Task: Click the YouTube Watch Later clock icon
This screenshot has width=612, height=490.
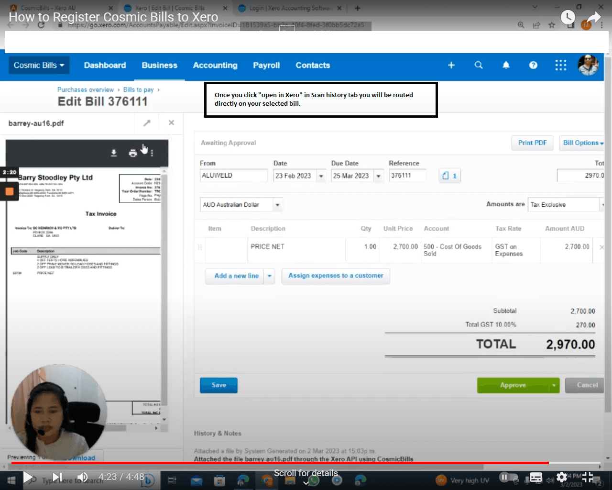Action: (x=568, y=18)
